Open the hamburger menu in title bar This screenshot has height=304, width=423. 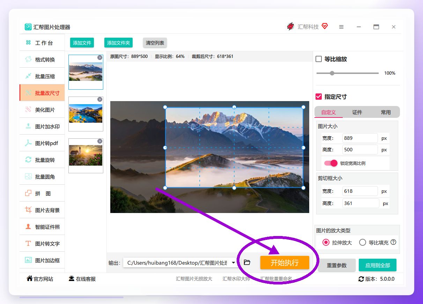[341, 27]
